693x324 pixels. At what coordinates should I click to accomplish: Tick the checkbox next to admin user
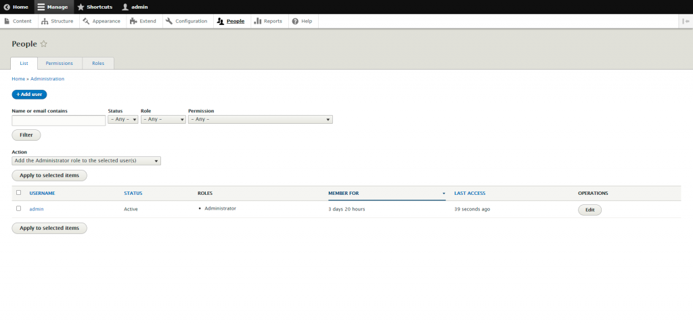pyautogui.click(x=18, y=208)
